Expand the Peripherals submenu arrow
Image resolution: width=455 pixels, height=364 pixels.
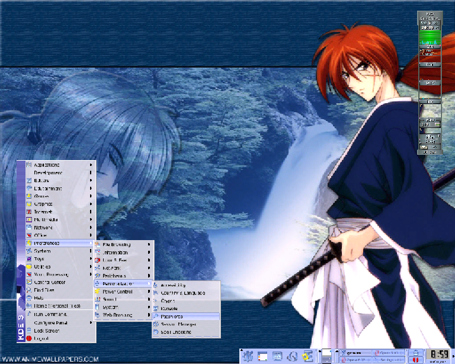click(149, 276)
